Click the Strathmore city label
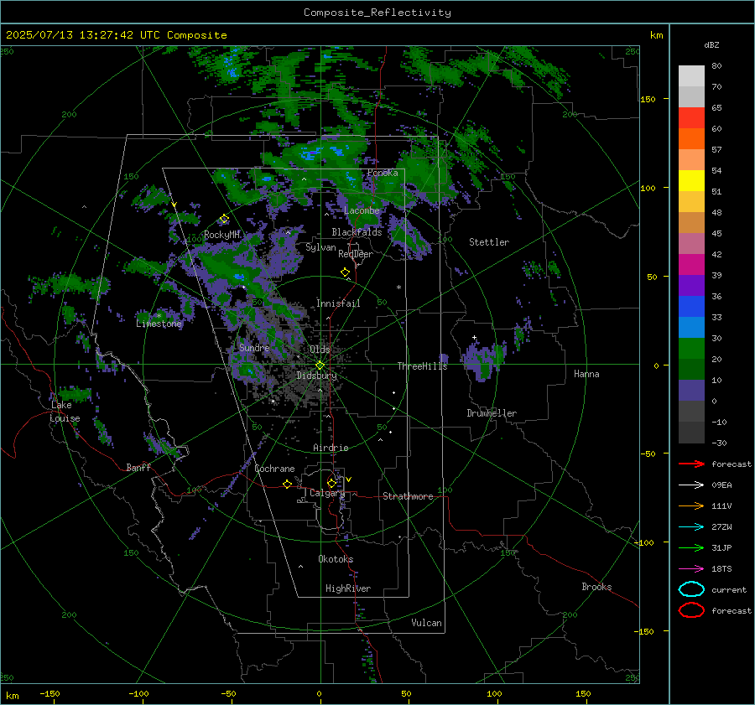The image size is (755, 705). tap(408, 496)
